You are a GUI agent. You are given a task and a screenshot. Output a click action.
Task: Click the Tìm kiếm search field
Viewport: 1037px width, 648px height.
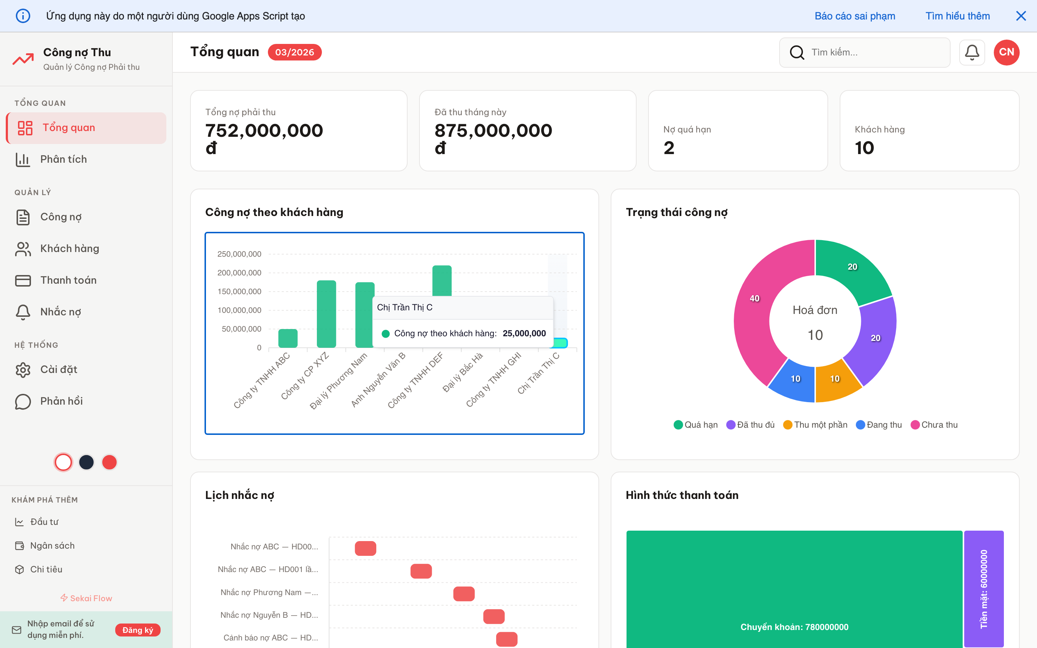(874, 52)
